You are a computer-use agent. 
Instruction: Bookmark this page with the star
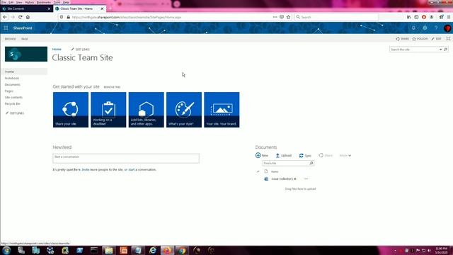point(288,17)
